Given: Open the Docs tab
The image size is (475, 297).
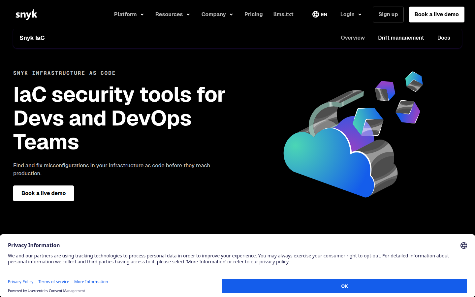Looking at the screenshot, I should tap(444, 38).
